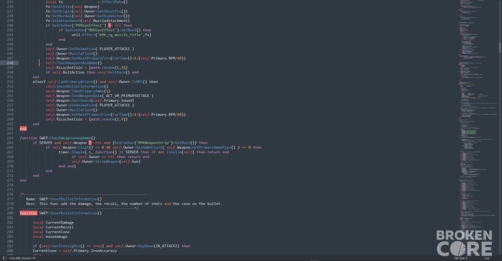Click 'm9k_rg_muzzle_rifle' string on line 242
The width and height of the screenshot is (502, 261).
[x=119, y=35]
